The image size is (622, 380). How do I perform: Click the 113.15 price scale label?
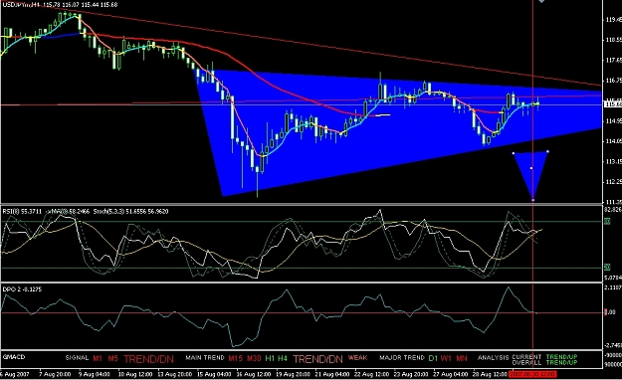613,161
